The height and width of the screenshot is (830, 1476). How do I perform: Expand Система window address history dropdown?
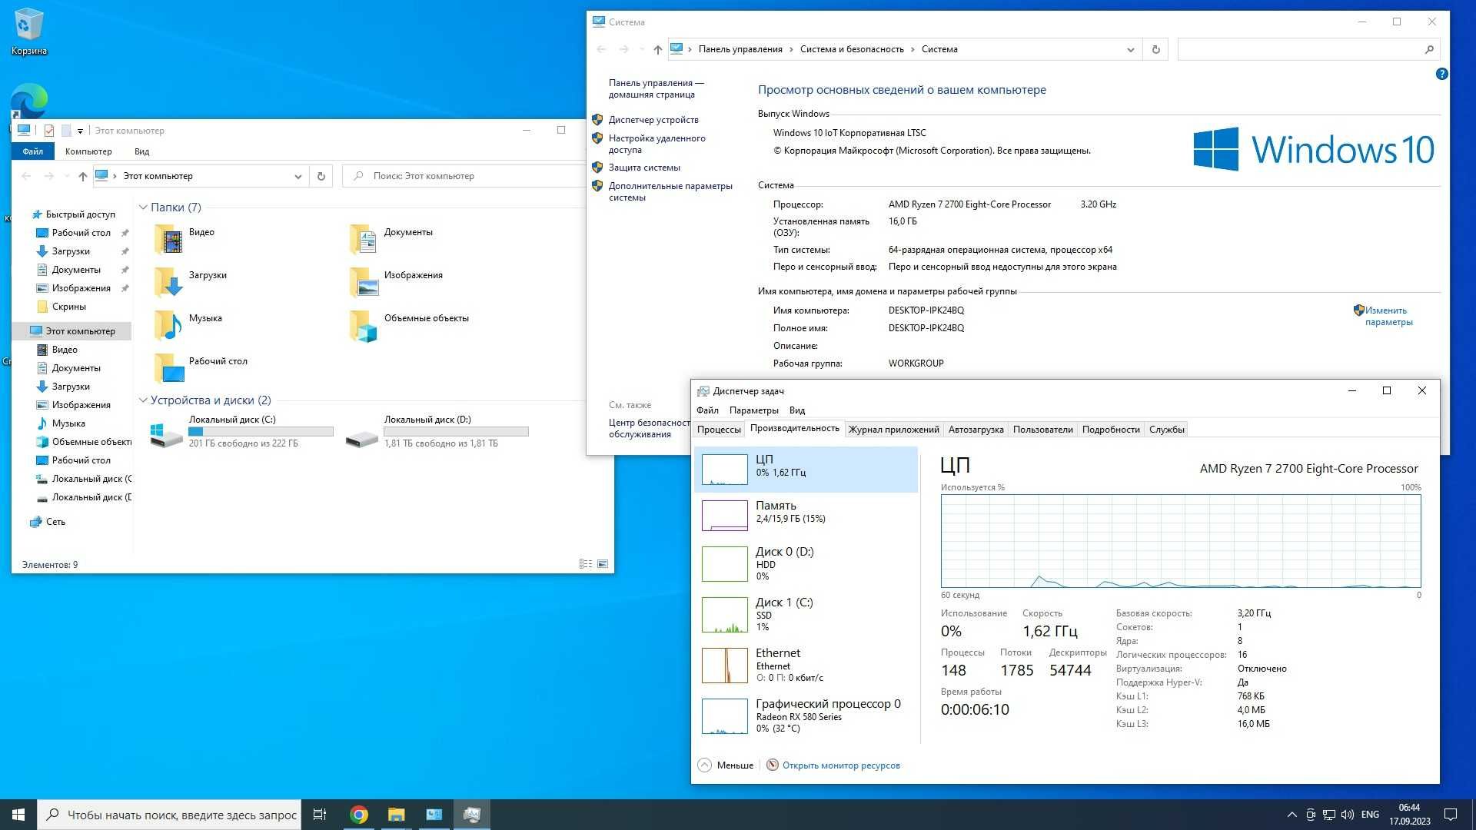coord(1130,49)
